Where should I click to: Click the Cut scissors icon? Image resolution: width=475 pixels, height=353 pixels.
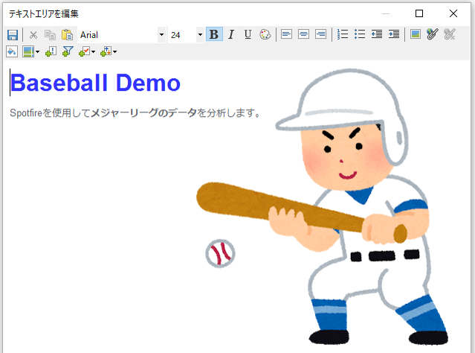[33, 34]
